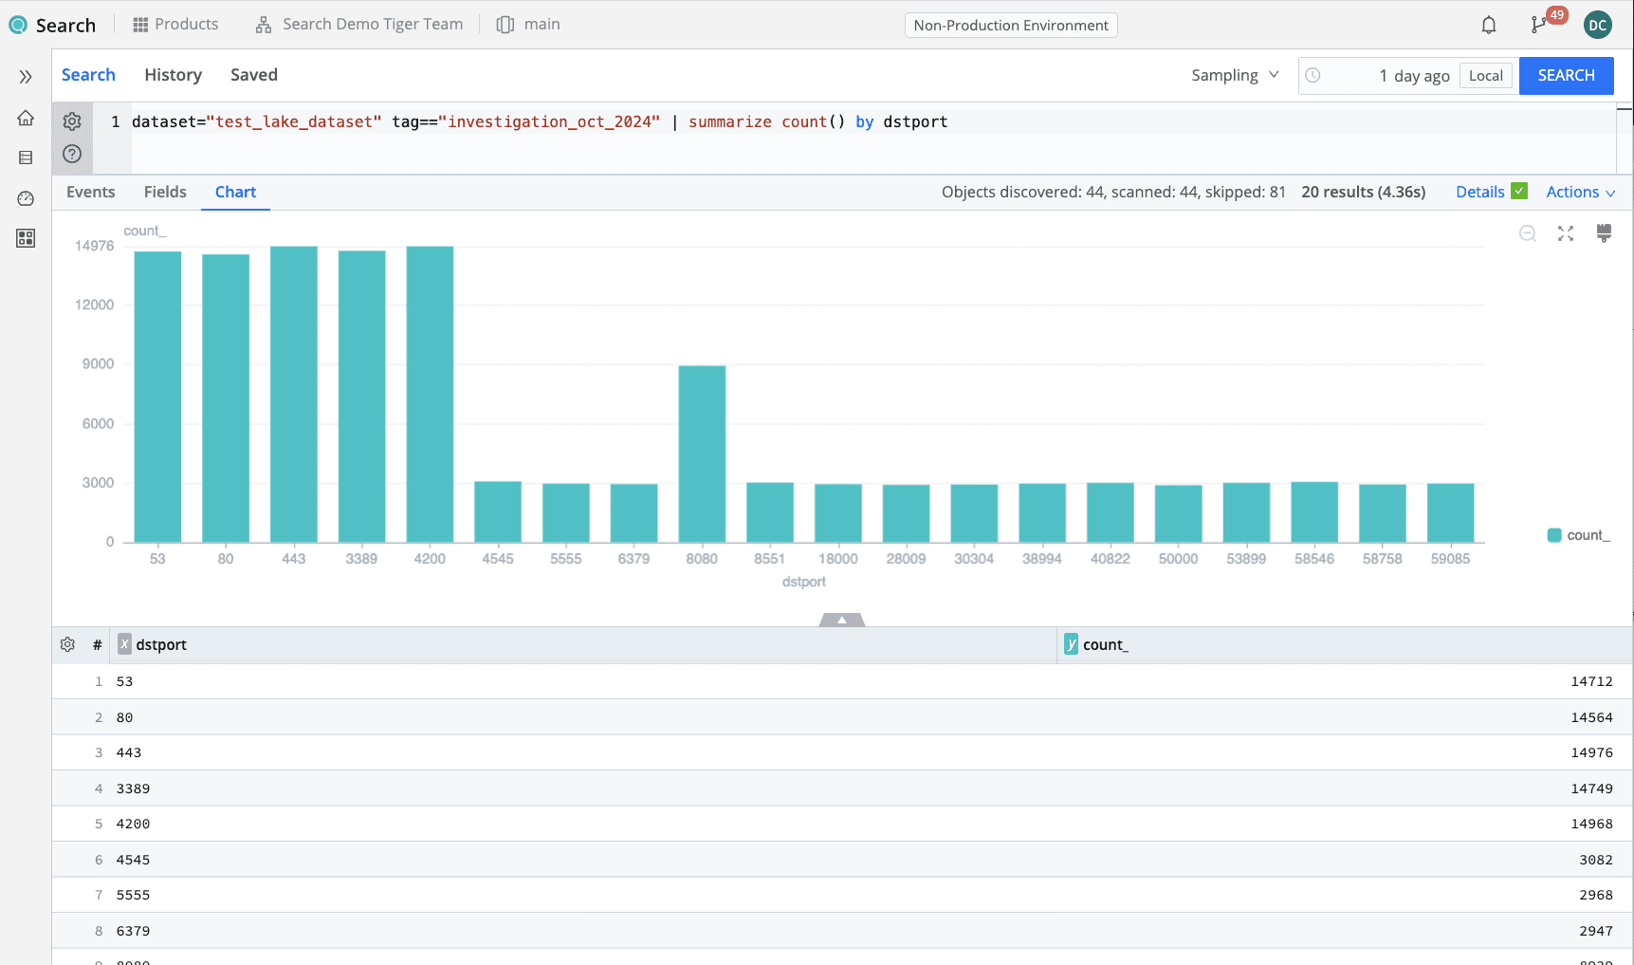The image size is (1634, 965).
Task: Open the Actions dropdown menu
Action: [1580, 192]
